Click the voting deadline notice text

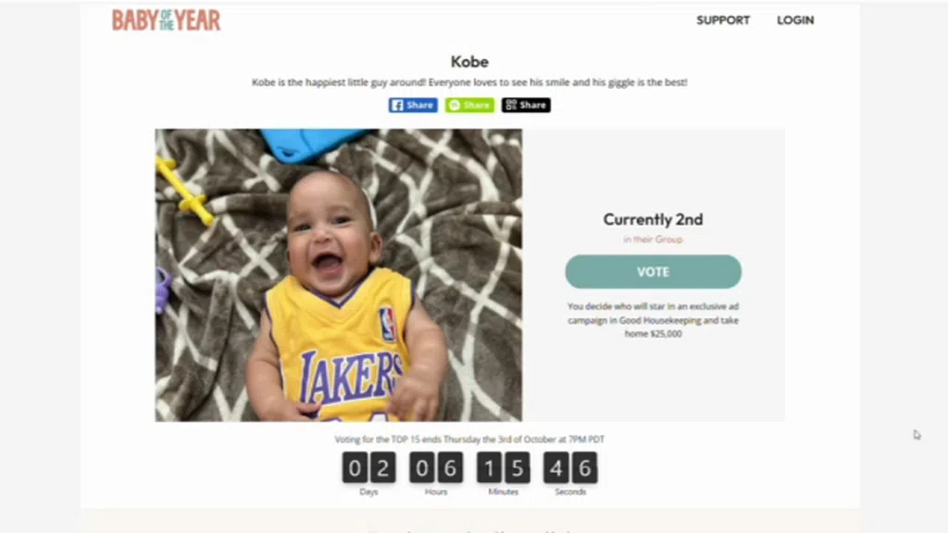[469, 440]
